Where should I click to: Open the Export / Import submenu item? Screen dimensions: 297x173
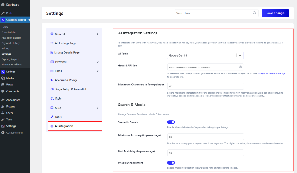point(10,59)
